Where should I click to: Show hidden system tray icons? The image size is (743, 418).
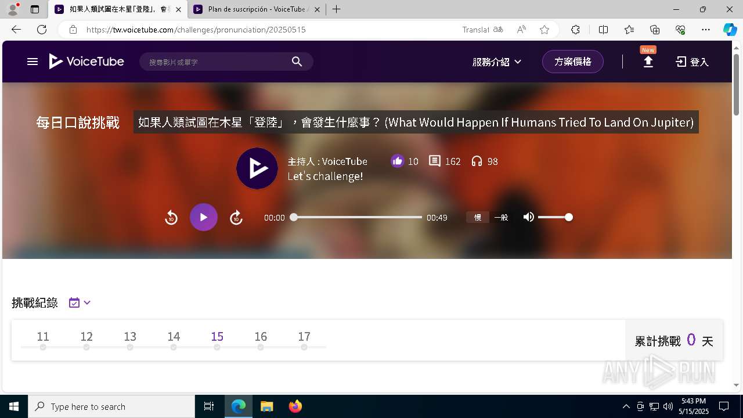626,406
